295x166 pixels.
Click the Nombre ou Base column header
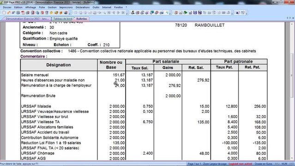click(111, 65)
